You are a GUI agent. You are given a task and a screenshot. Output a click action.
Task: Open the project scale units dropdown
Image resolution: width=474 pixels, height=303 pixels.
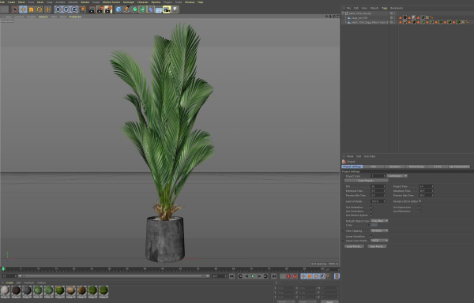click(x=397, y=176)
